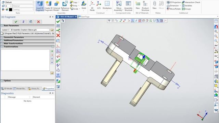Click the Sleeve.grb file name field

pos(25,30)
